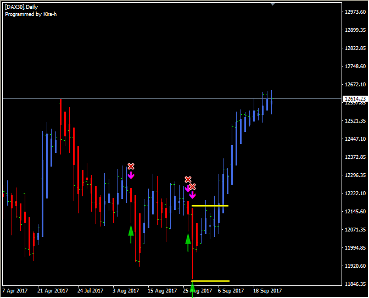Click the price axis value 12973.60
Image resolution: width=369 pixels, height=298 pixels.
(x=355, y=12)
